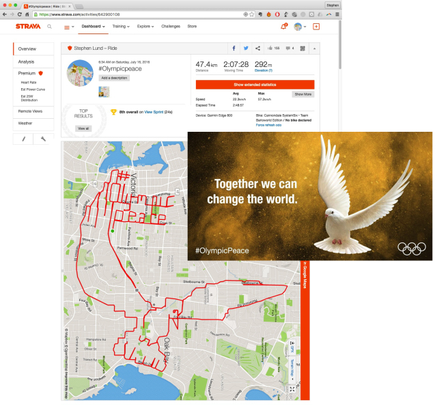Open the Explore dropdown menu
This screenshot has height=405, width=437.
click(x=145, y=27)
